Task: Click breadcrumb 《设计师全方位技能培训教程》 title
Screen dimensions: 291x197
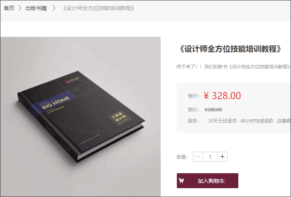Action: 98,8
